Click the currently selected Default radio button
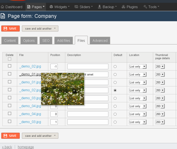The image size is (177, 149). (x=115, y=90)
